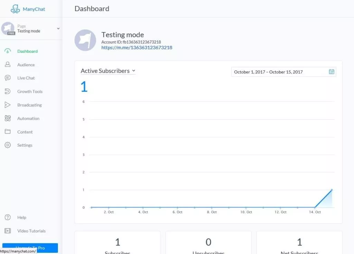The width and height of the screenshot is (354, 254).
Task: Follow the https://m.me/136363123673218 link
Action: (x=137, y=48)
